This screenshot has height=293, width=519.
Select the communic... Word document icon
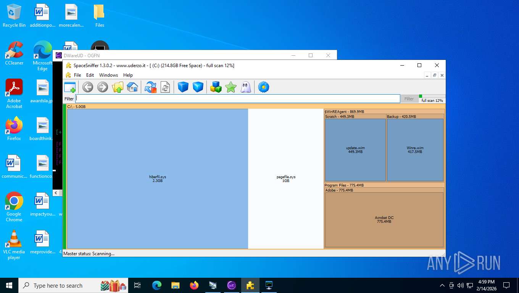14,167
